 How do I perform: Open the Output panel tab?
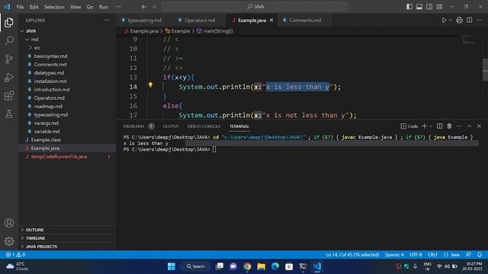pyautogui.click(x=171, y=126)
